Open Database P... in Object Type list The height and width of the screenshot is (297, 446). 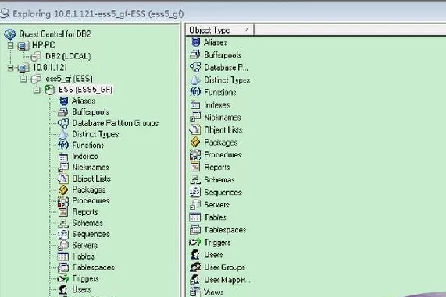[226, 68]
